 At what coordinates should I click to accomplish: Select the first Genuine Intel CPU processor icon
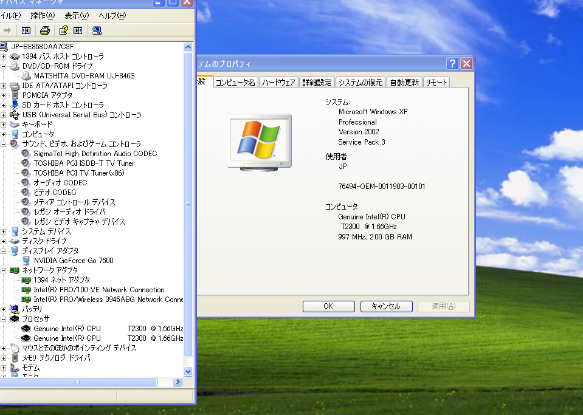tap(26, 329)
